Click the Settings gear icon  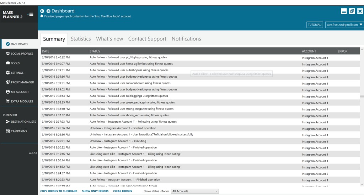pyautogui.click(x=8, y=73)
